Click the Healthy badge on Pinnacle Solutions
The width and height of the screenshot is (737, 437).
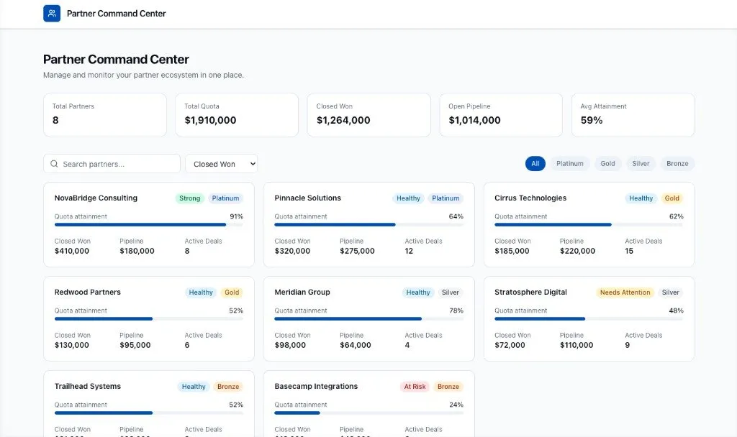408,198
